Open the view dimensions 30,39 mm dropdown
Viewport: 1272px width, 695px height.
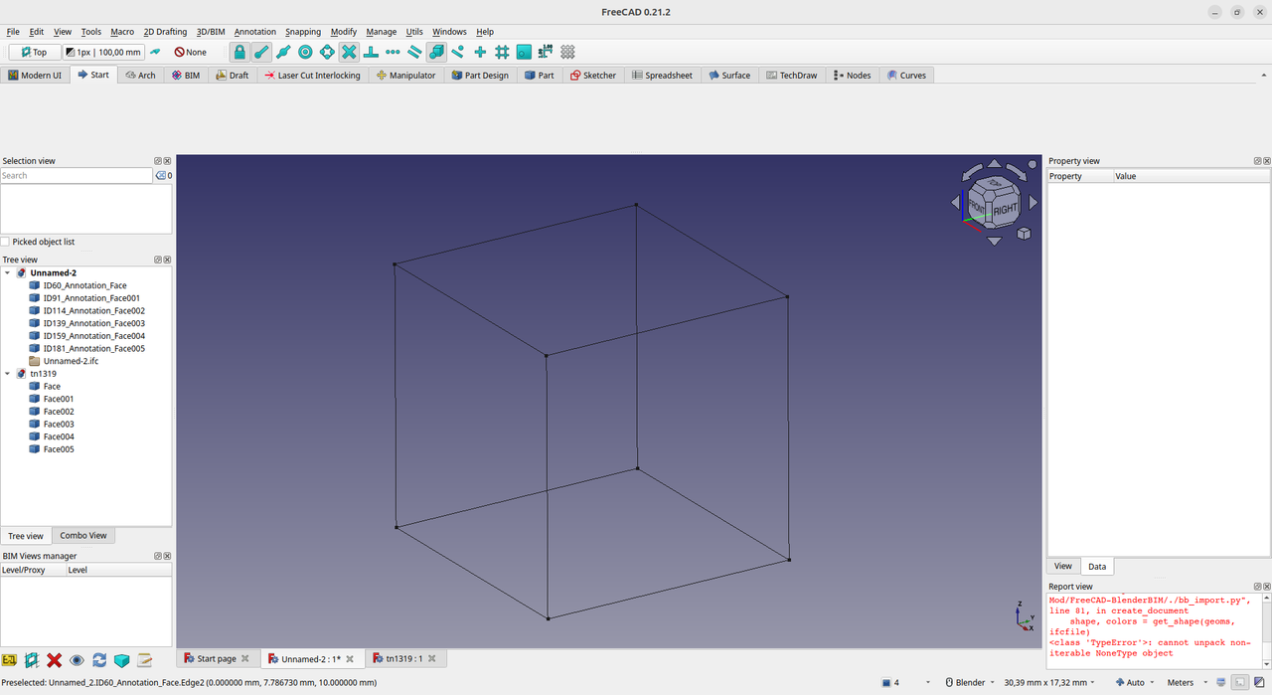pos(1051,682)
